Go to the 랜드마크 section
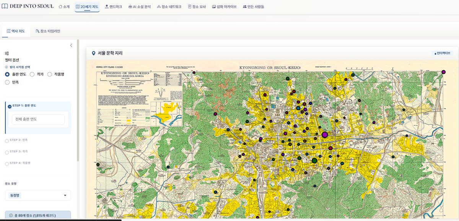 pyautogui.click(x=114, y=7)
